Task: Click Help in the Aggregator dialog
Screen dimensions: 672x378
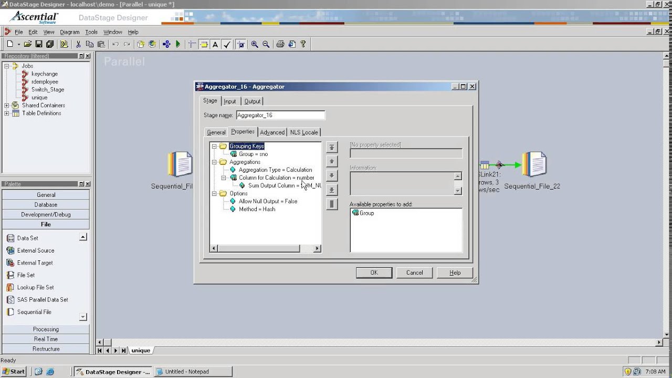Action: tap(455, 272)
